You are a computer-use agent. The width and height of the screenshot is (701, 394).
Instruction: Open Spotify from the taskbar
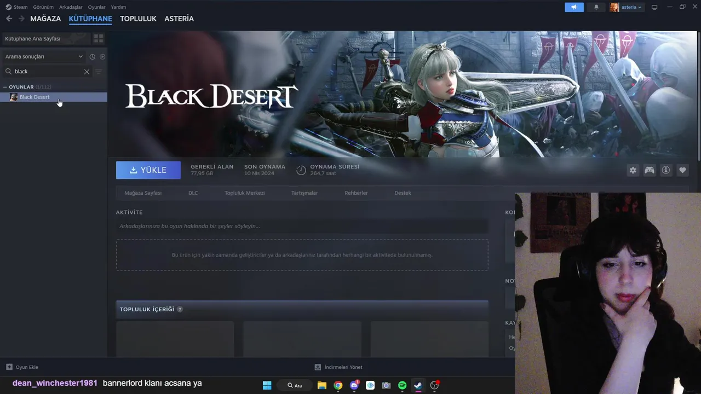(402, 385)
